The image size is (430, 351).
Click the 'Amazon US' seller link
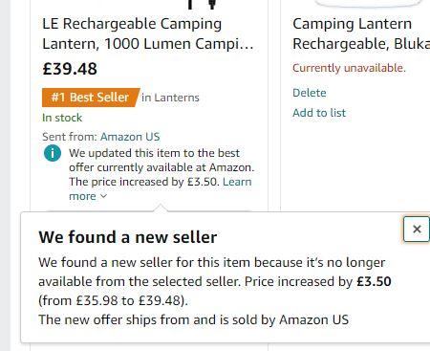point(130,137)
